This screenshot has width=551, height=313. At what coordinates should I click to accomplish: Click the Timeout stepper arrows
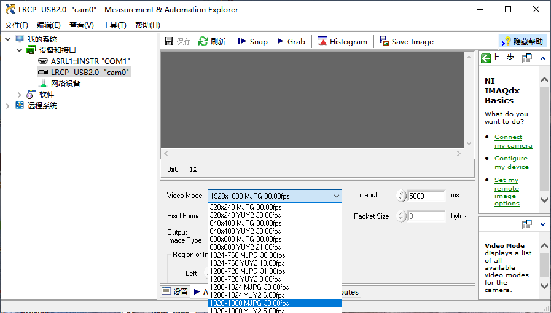point(401,196)
